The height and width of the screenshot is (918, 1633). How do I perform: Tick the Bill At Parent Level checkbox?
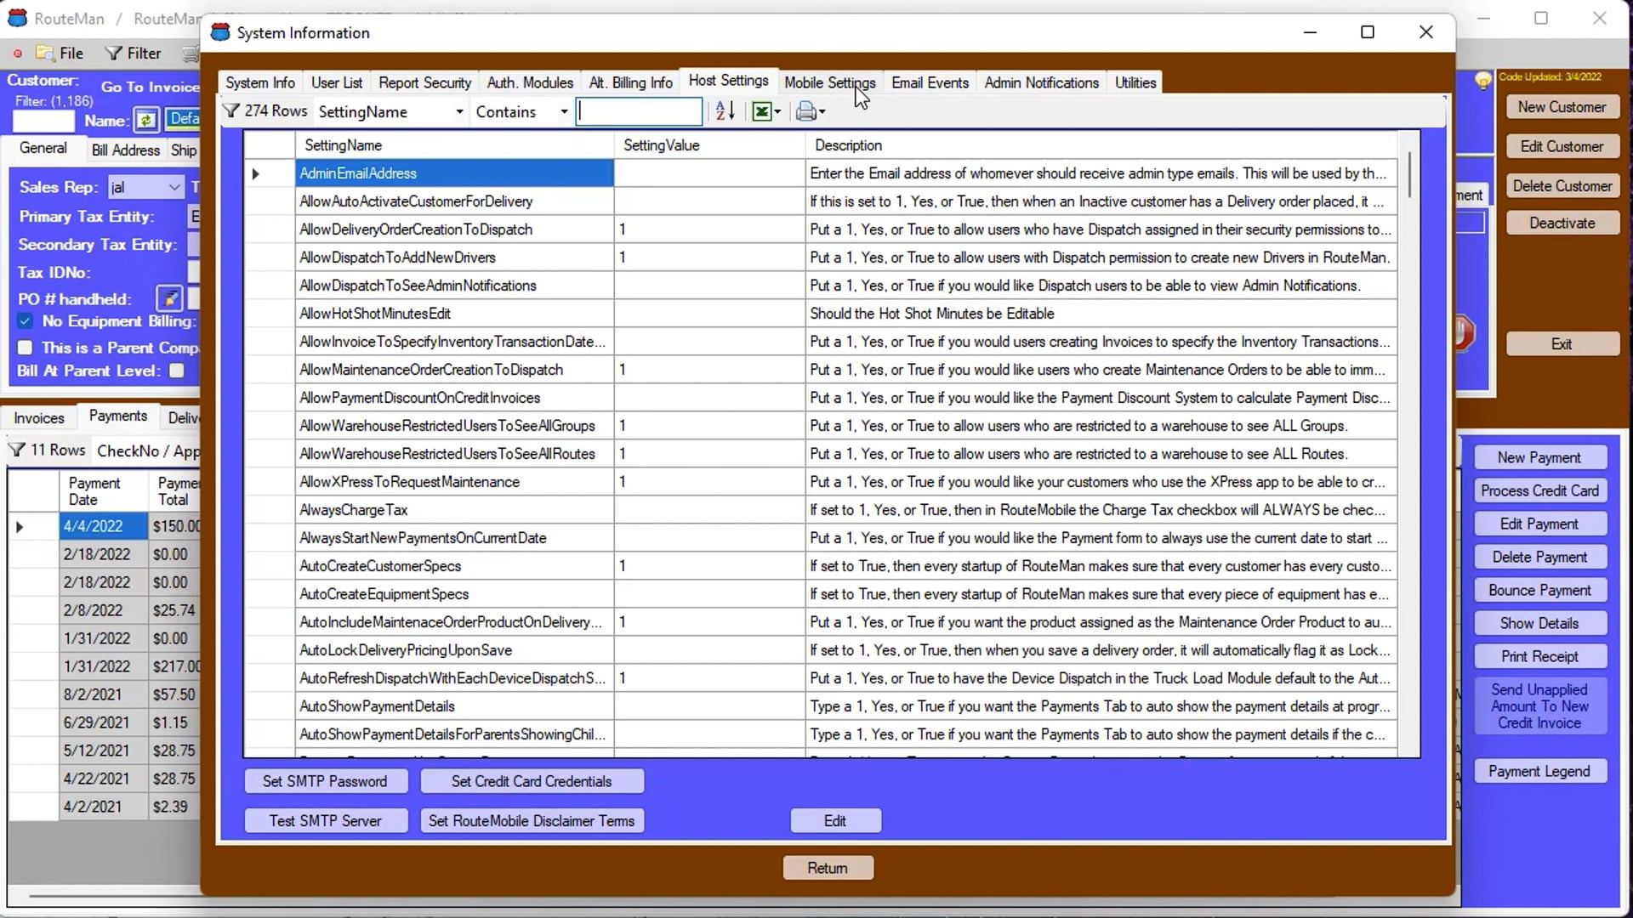[x=177, y=371]
